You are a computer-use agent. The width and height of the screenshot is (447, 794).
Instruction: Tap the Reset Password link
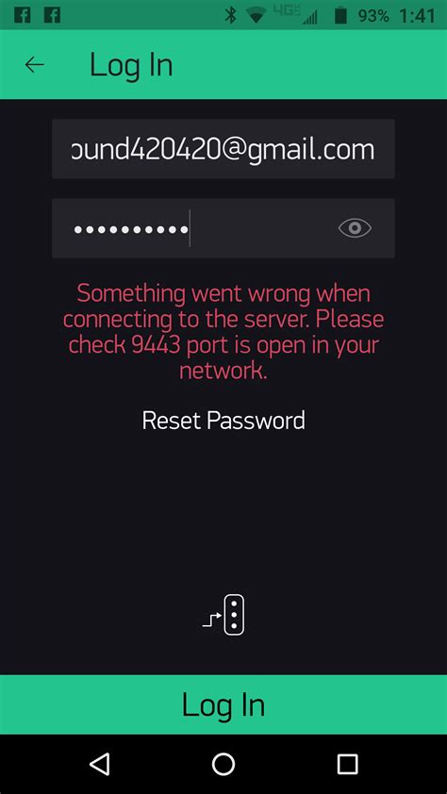[223, 421]
